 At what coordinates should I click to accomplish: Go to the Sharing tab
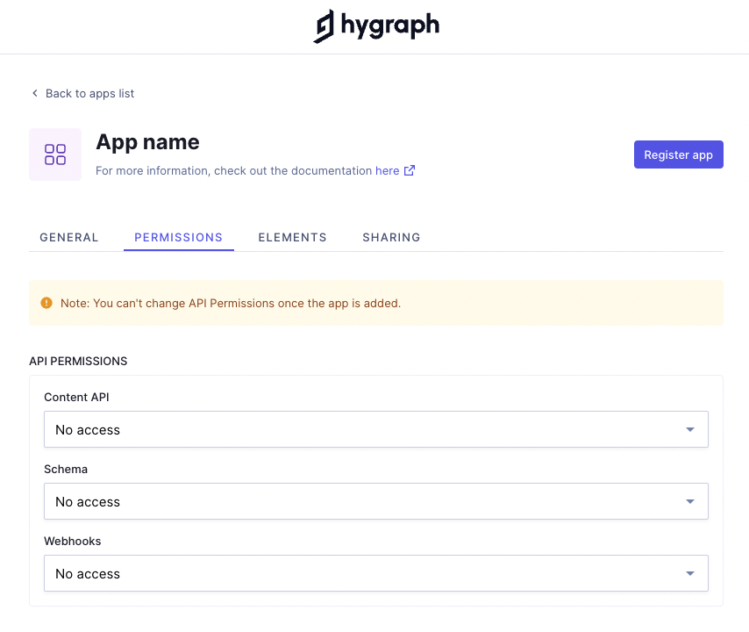click(x=391, y=237)
